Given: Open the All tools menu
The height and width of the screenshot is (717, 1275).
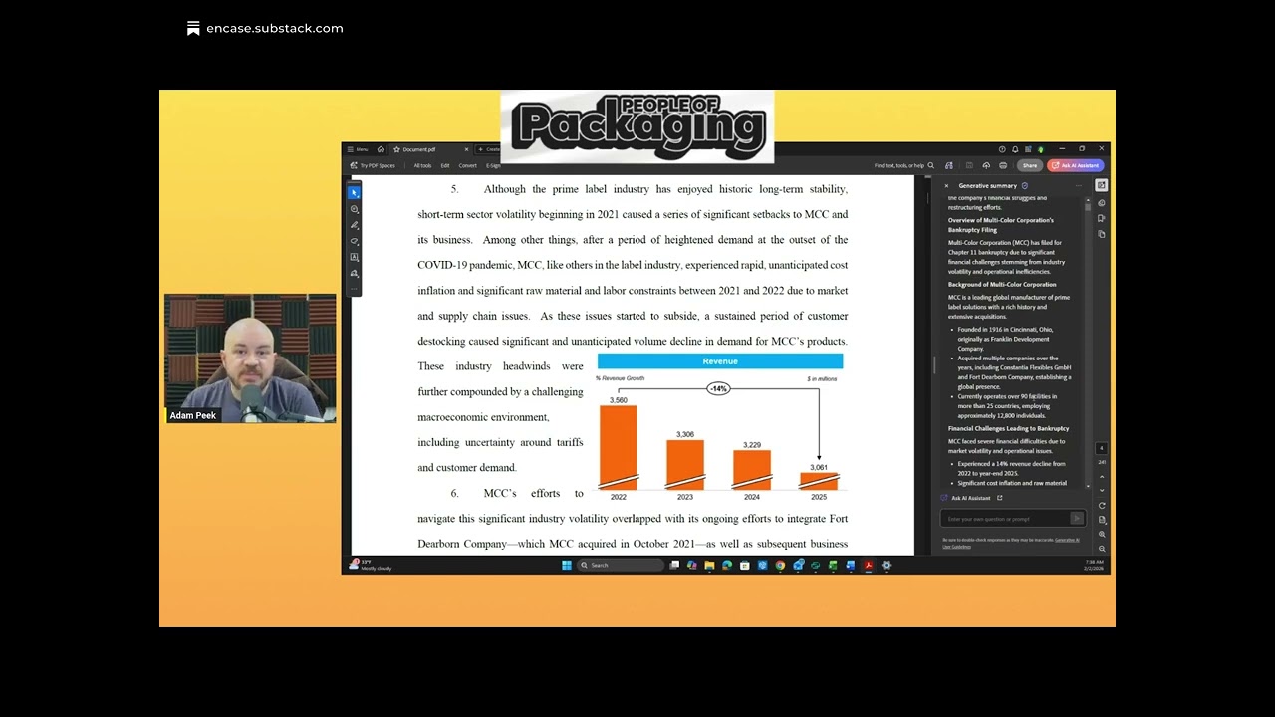Looking at the screenshot, I should pos(422,165).
